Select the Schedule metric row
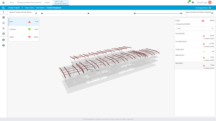 24,29
